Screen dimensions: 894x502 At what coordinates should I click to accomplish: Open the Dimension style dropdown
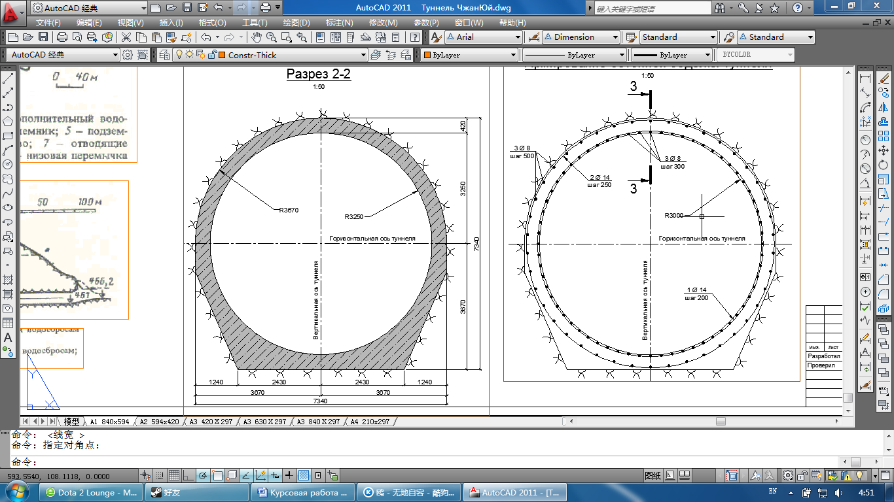[x=615, y=37]
